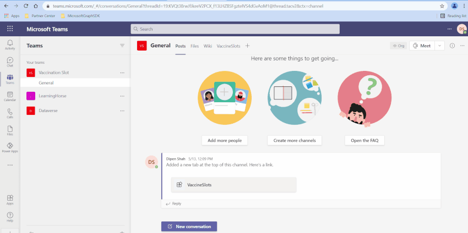The height and width of the screenshot is (233, 468).
Task: Click Add more people
Action: coord(225,140)
